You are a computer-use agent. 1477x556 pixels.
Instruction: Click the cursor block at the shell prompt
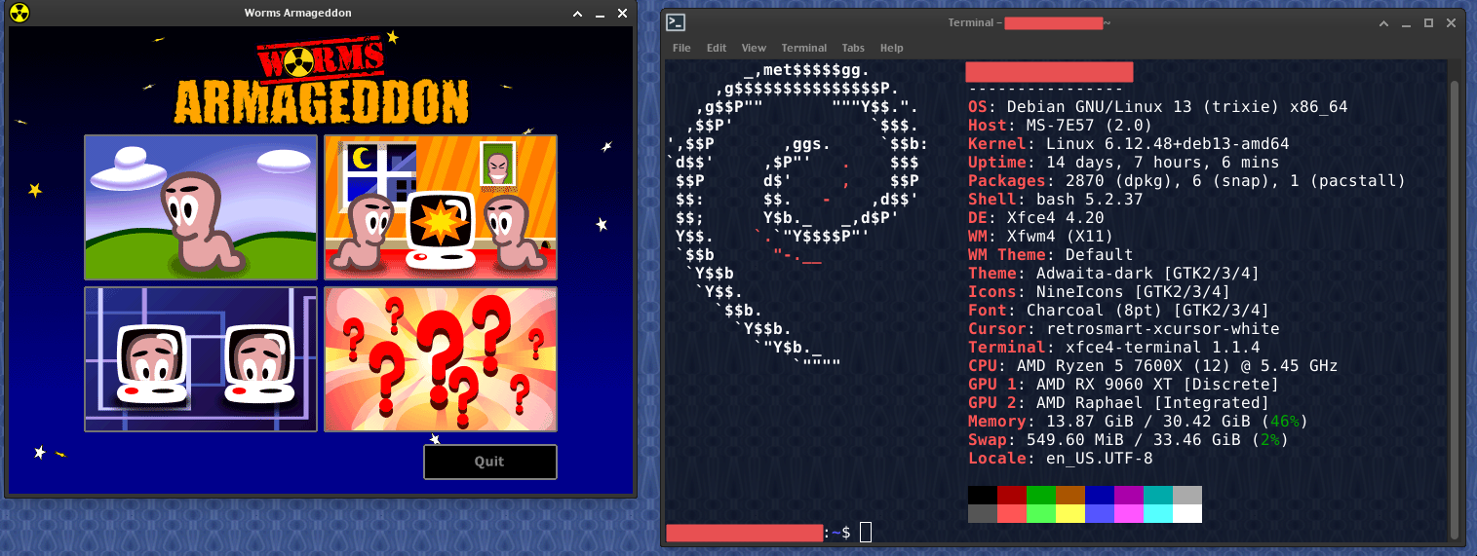(866, 532)
